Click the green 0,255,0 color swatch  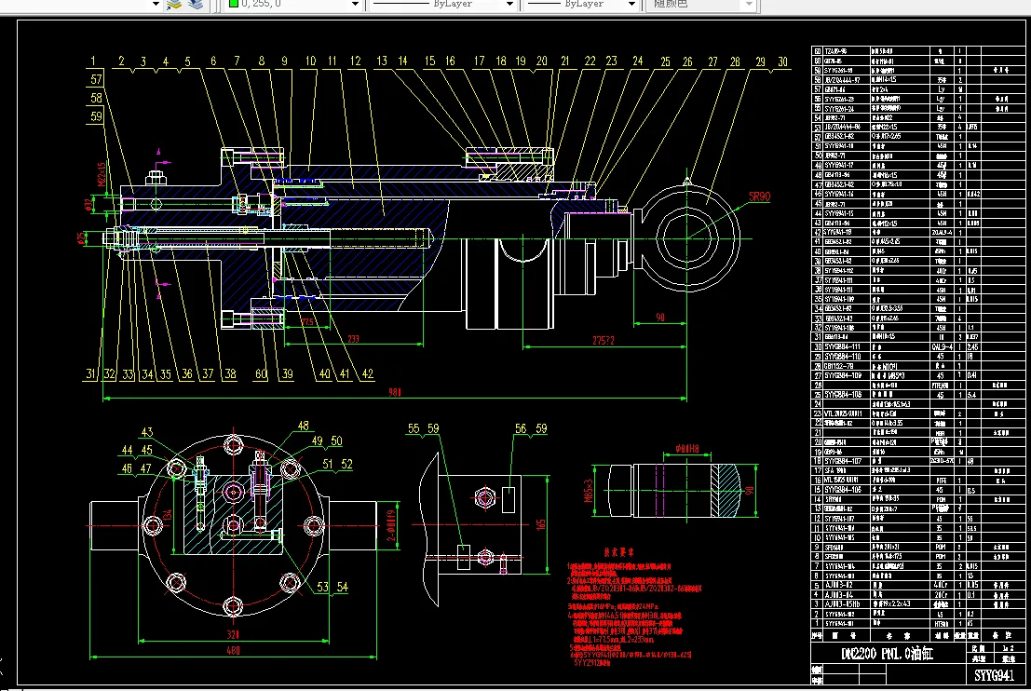click(233, 4)
